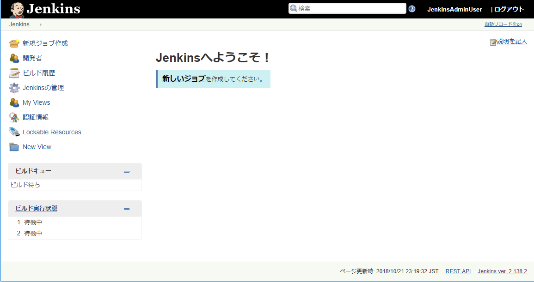Click the 開発者 people icon

pyautogui.click(x=14, y=58)
